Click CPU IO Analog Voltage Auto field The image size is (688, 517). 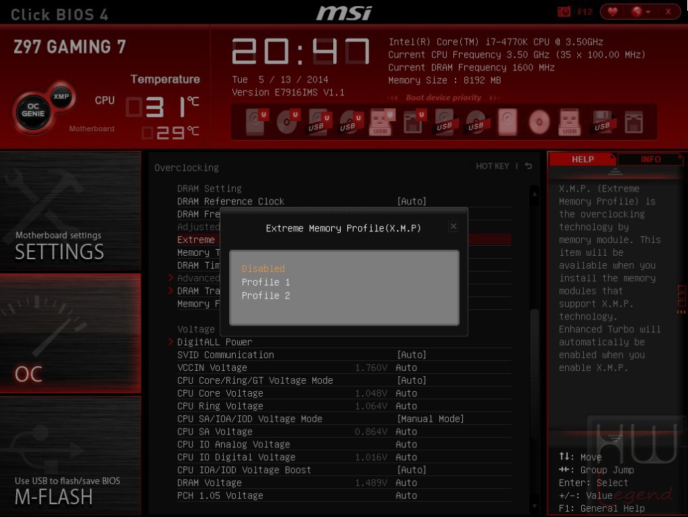point(406,445)
